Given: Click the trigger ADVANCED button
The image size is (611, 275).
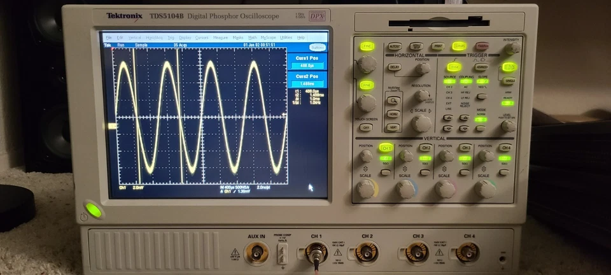Looking at the screenshot, I should pyautogui.click(x=482, y=67).
